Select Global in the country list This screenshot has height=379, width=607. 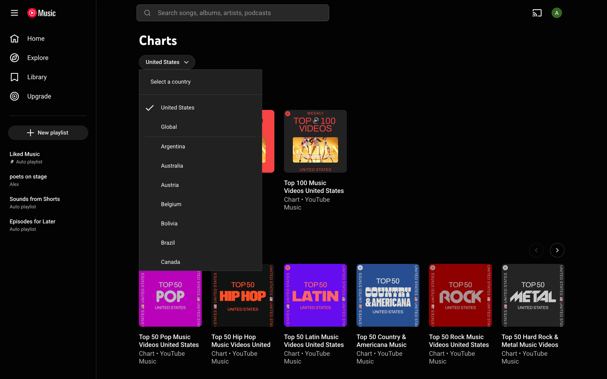pyautogui.click(x=200, y=127)
